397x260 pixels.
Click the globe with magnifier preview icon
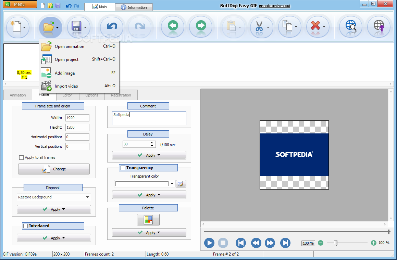(351, 26)
